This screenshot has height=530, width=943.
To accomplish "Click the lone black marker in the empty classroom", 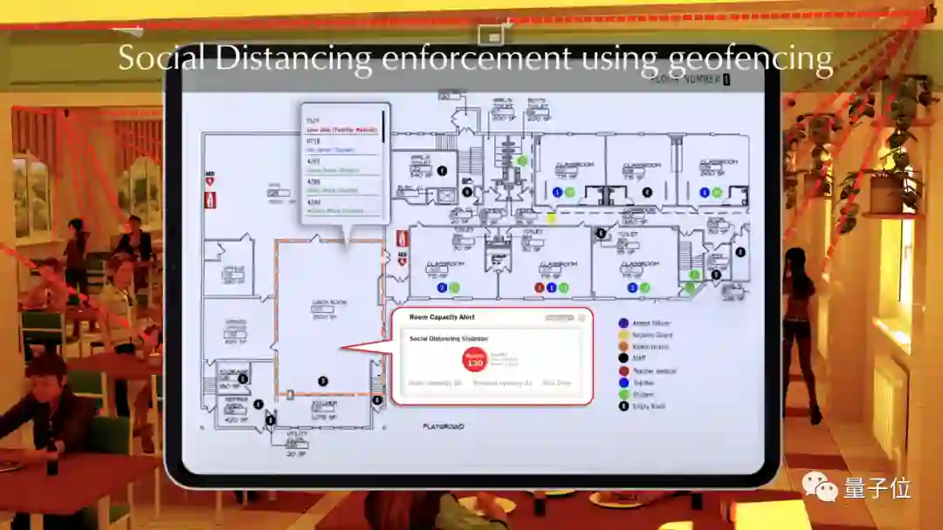I will (647, 192).
